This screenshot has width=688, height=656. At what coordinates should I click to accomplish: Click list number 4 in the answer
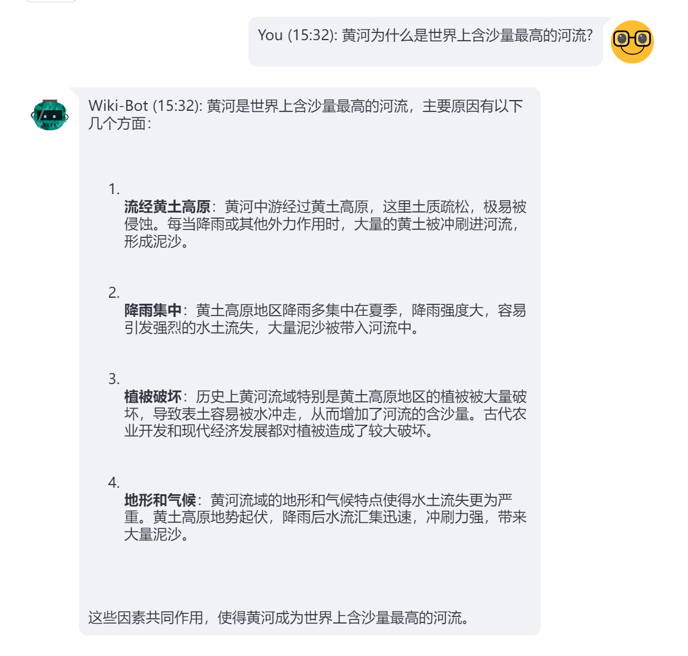[114, 482]
